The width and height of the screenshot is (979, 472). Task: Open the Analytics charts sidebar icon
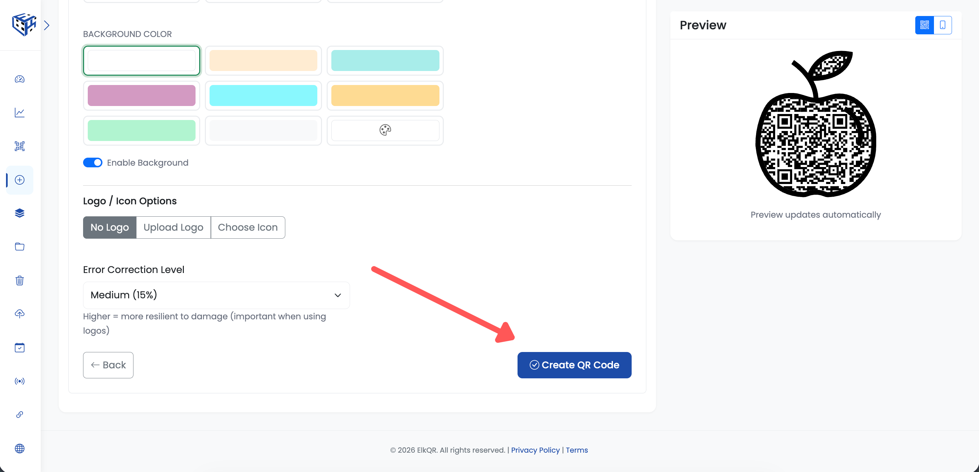pos(19,112)
